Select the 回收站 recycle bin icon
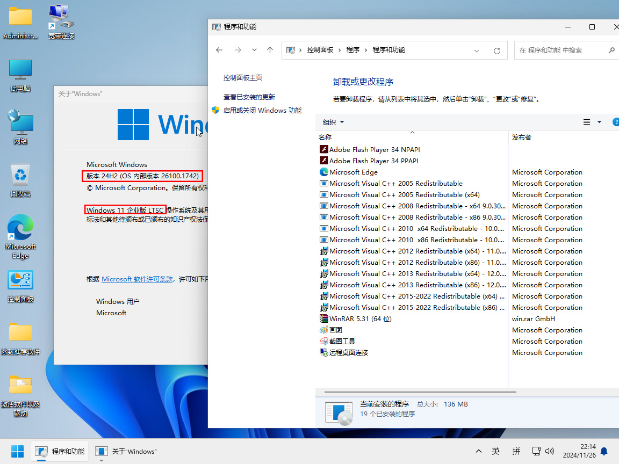619x464 pixels. coord(20,180)
